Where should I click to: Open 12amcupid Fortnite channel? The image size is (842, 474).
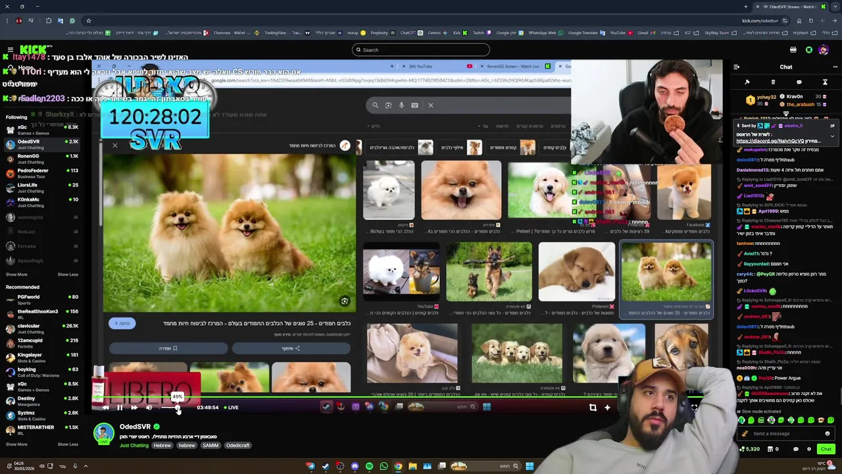(x=41, y=343)
